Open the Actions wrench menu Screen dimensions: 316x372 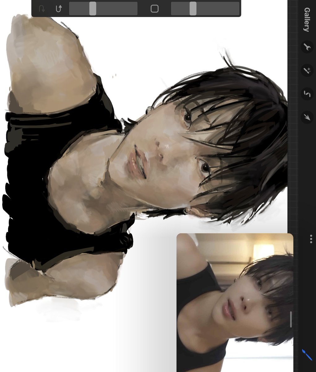[307, 47]
